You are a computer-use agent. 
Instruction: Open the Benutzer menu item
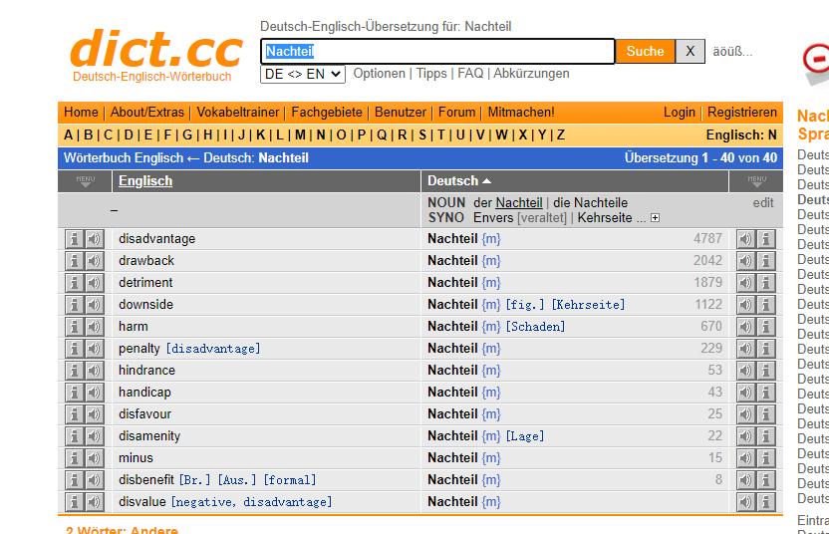click(401, 113)
